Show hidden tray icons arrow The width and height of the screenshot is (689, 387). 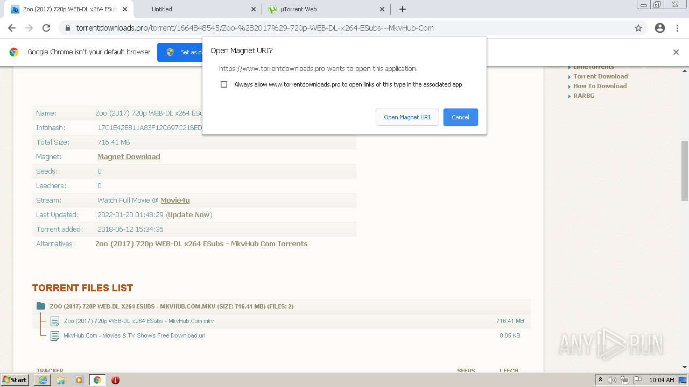click(x=600, y=380)
